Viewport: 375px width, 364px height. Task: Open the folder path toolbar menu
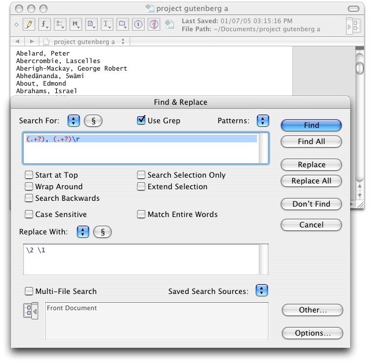pos(123,24)
